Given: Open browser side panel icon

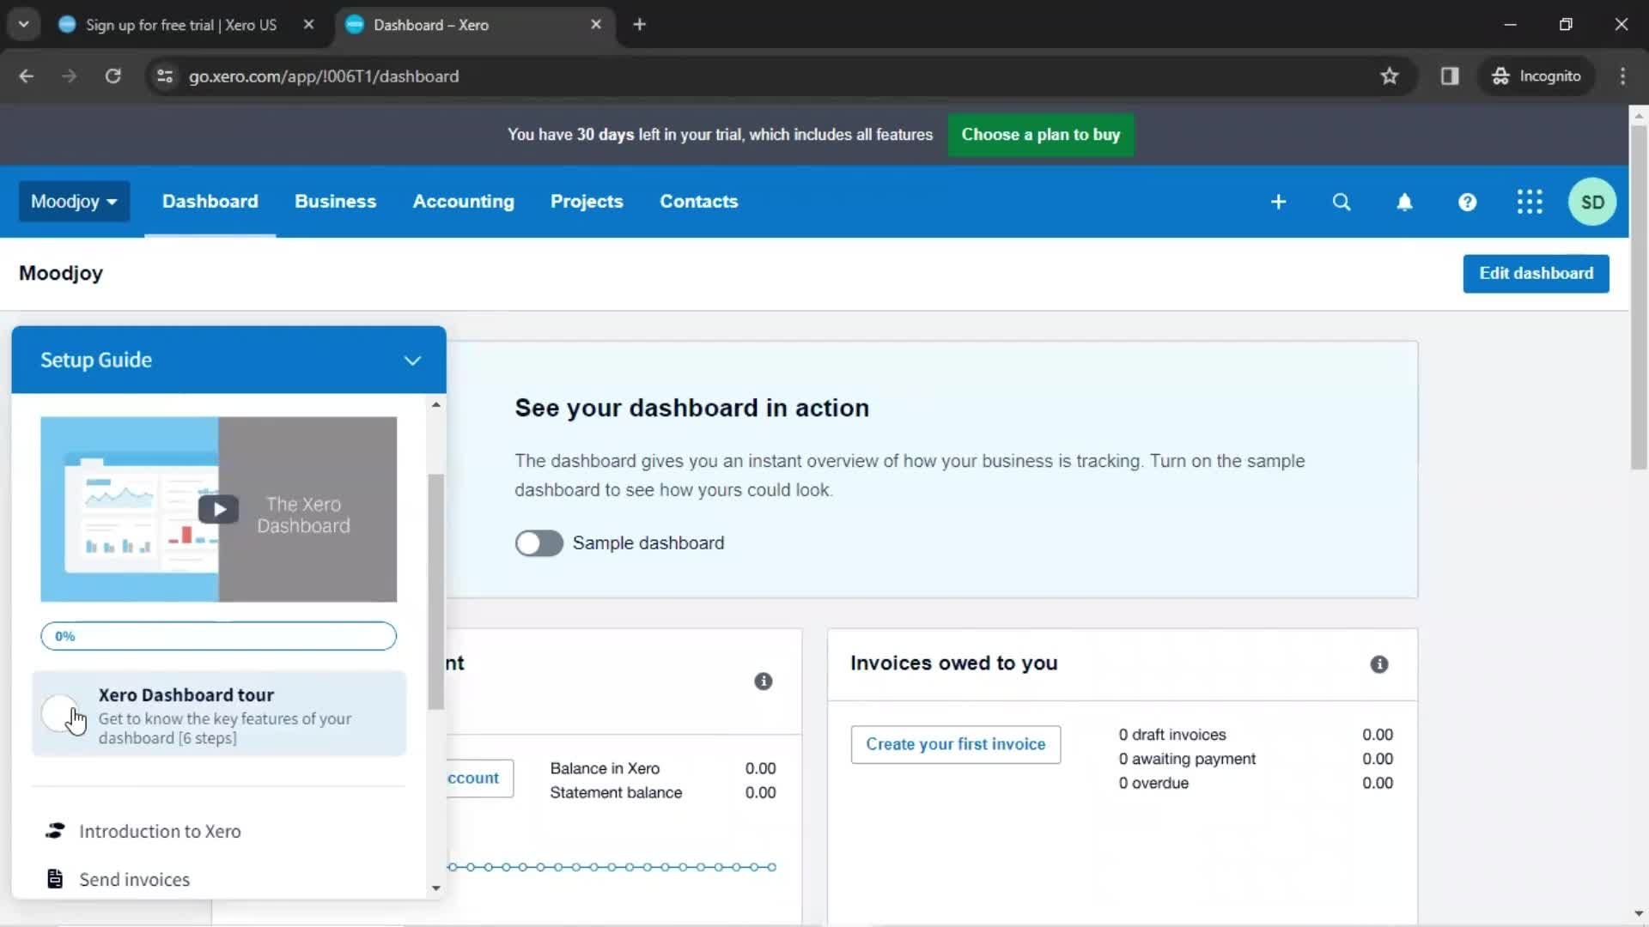Looking at the screenshot, I should [x=1450, y=76].
